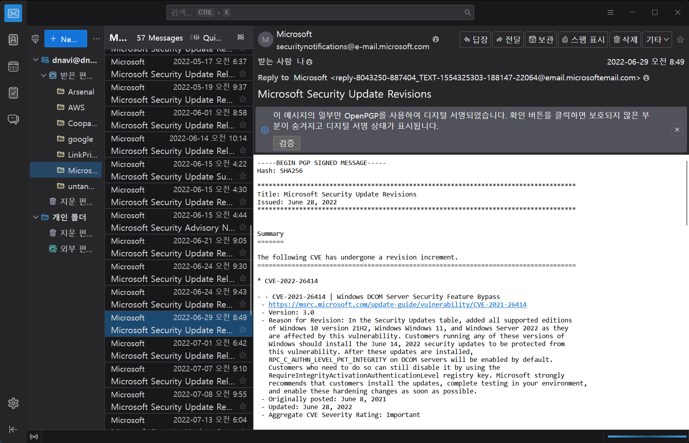Click the status bar progress indicator
689x443 pixels.
coord(646,436)
